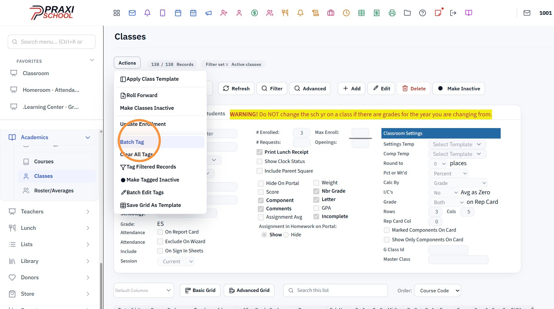Viewport: 554px width, 309px height.
Task: Click the green table grid icon
Action: (361, 13)
